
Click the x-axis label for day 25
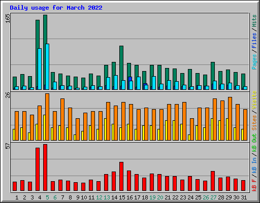pos(198,197)
